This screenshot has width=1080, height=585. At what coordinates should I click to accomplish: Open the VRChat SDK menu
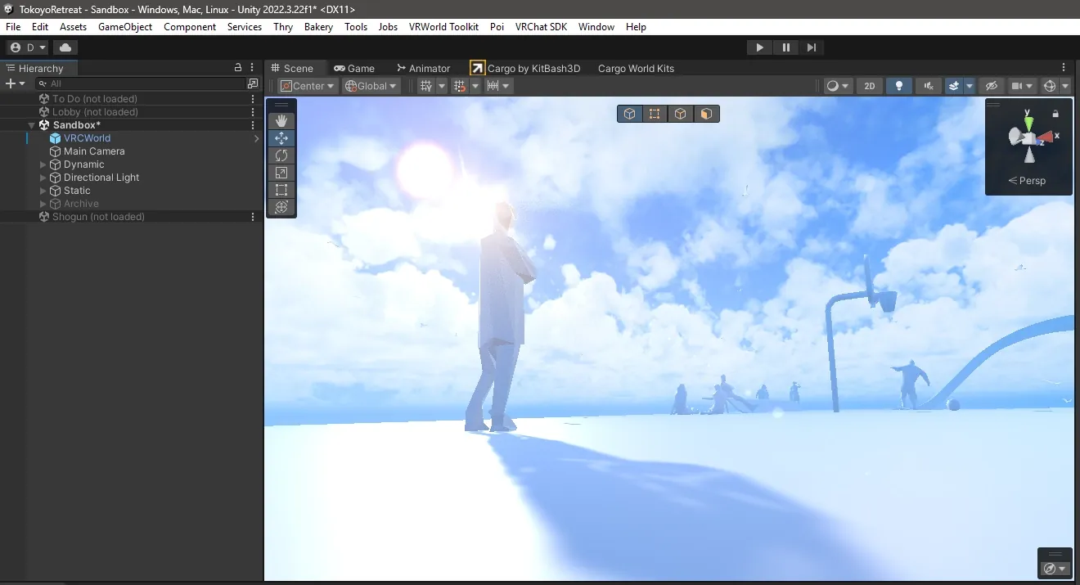click(541, 27)
